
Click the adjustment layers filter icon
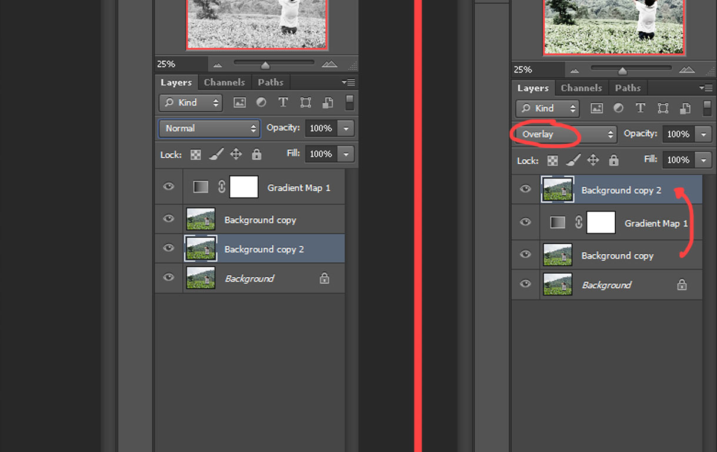tap(261, 102)
